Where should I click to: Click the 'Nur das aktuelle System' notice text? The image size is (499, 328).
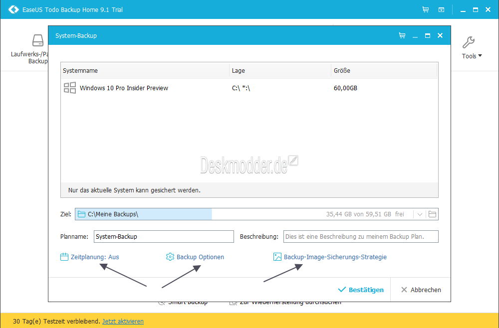point(134,190)
